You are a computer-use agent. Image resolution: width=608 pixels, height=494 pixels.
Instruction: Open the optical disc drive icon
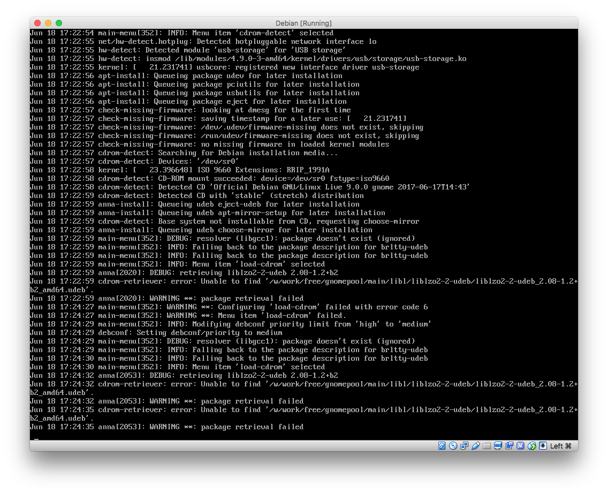click(x=453, y=446)
